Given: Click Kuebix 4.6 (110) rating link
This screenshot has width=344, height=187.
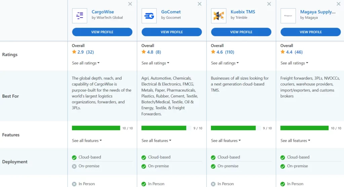Looking at the screenshot, I should 225,52.
